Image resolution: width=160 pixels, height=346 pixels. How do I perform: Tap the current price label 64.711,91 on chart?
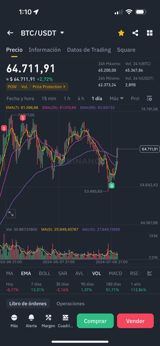(x=149, y=149)
